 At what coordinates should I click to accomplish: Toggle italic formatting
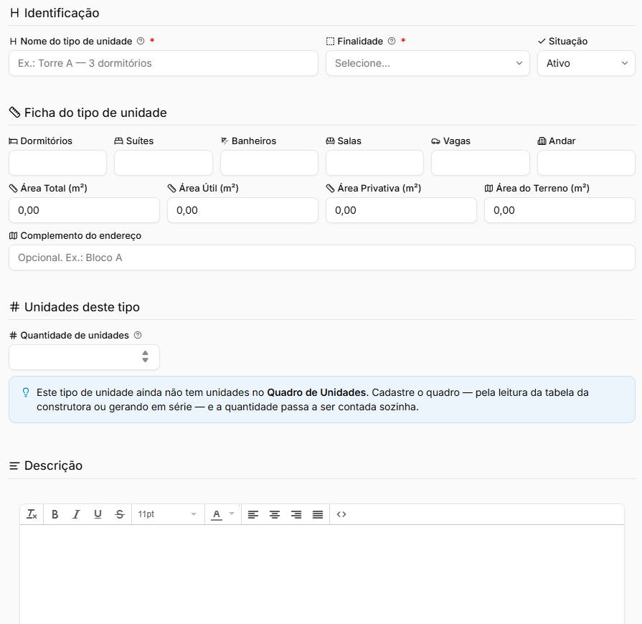[76, 514]
